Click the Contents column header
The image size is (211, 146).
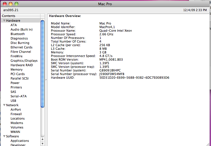pyautogui.click(x=20, y=16)
